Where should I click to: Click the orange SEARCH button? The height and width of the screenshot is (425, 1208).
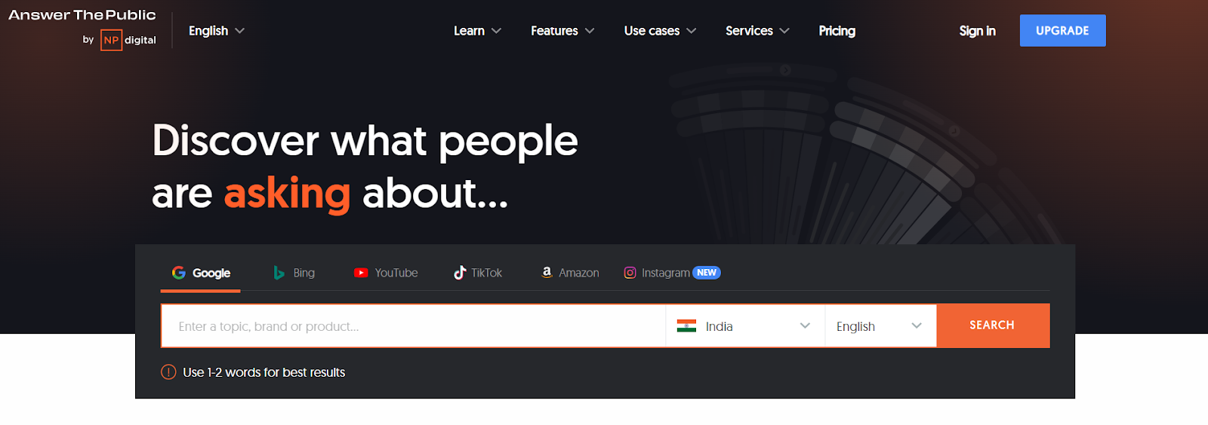coord(993,326)
